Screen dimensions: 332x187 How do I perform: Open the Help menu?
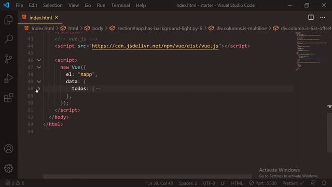pos(141,5)
